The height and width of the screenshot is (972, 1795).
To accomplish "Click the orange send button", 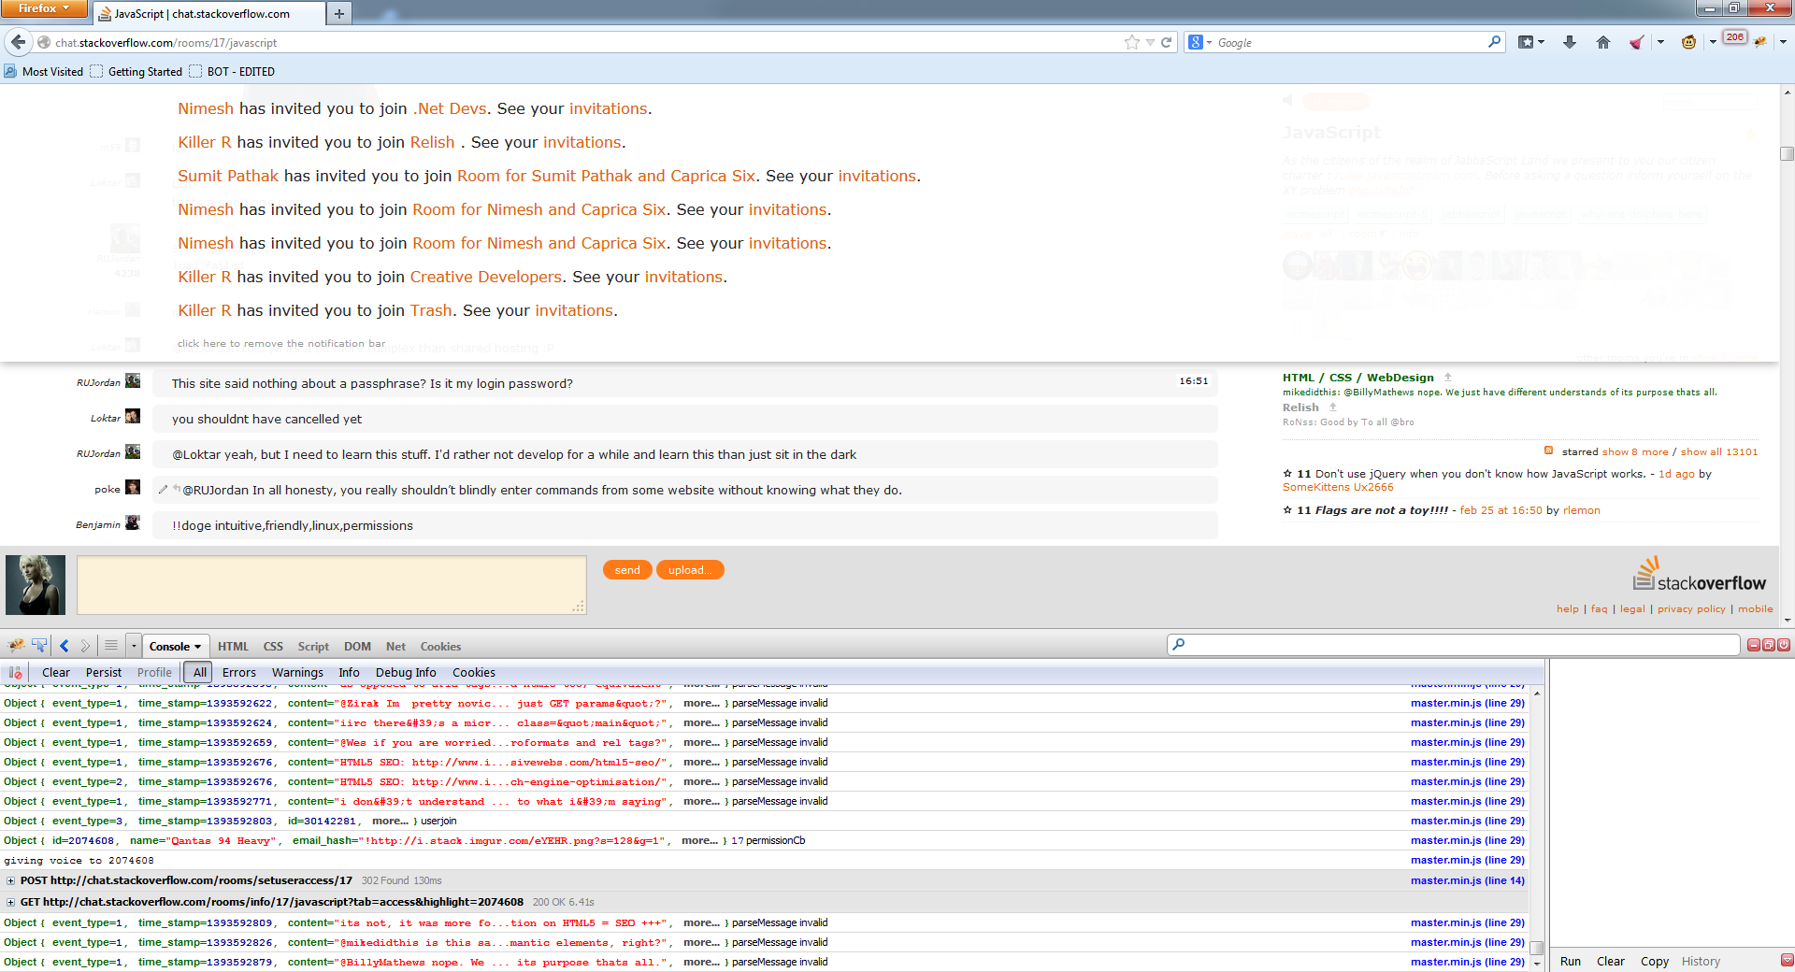I will [627, 570].
